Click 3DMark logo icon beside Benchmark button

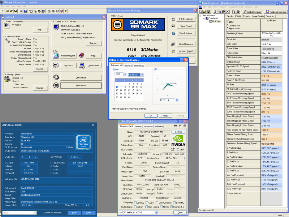[x=56, y=85]
